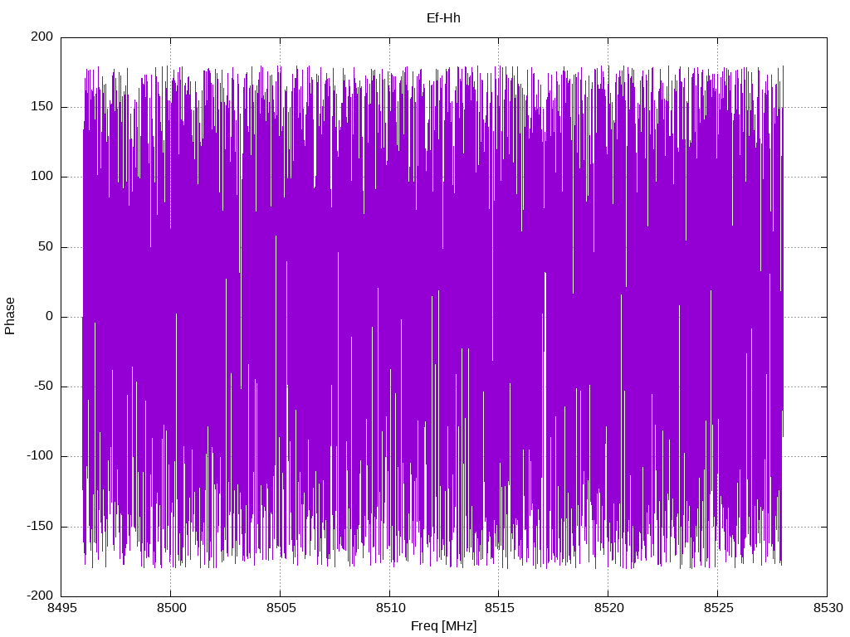
Task: Click the plot title 'Ef-Hh'
Action: point(443,18)
